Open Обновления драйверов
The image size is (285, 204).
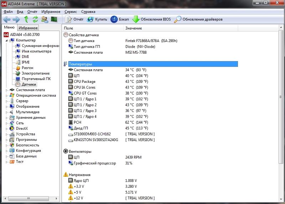[x=198, y=20]
